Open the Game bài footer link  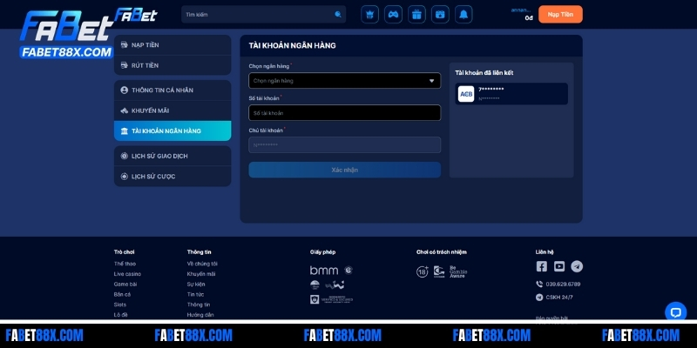(x=125, y=284)
